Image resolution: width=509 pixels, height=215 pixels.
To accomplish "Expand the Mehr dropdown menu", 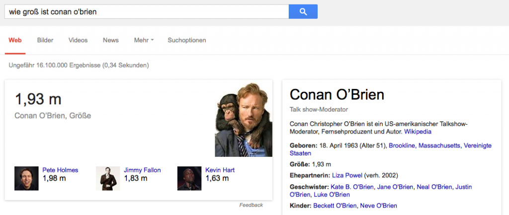I will [144, 40].
